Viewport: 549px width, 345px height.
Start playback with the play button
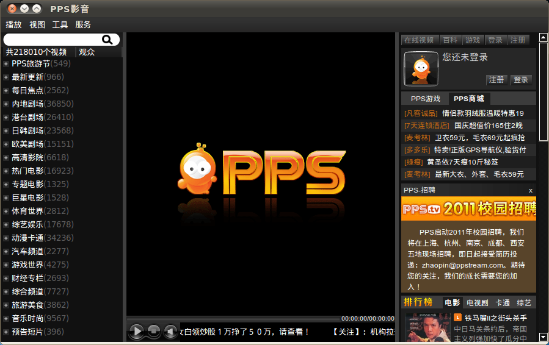coord(137,331)
